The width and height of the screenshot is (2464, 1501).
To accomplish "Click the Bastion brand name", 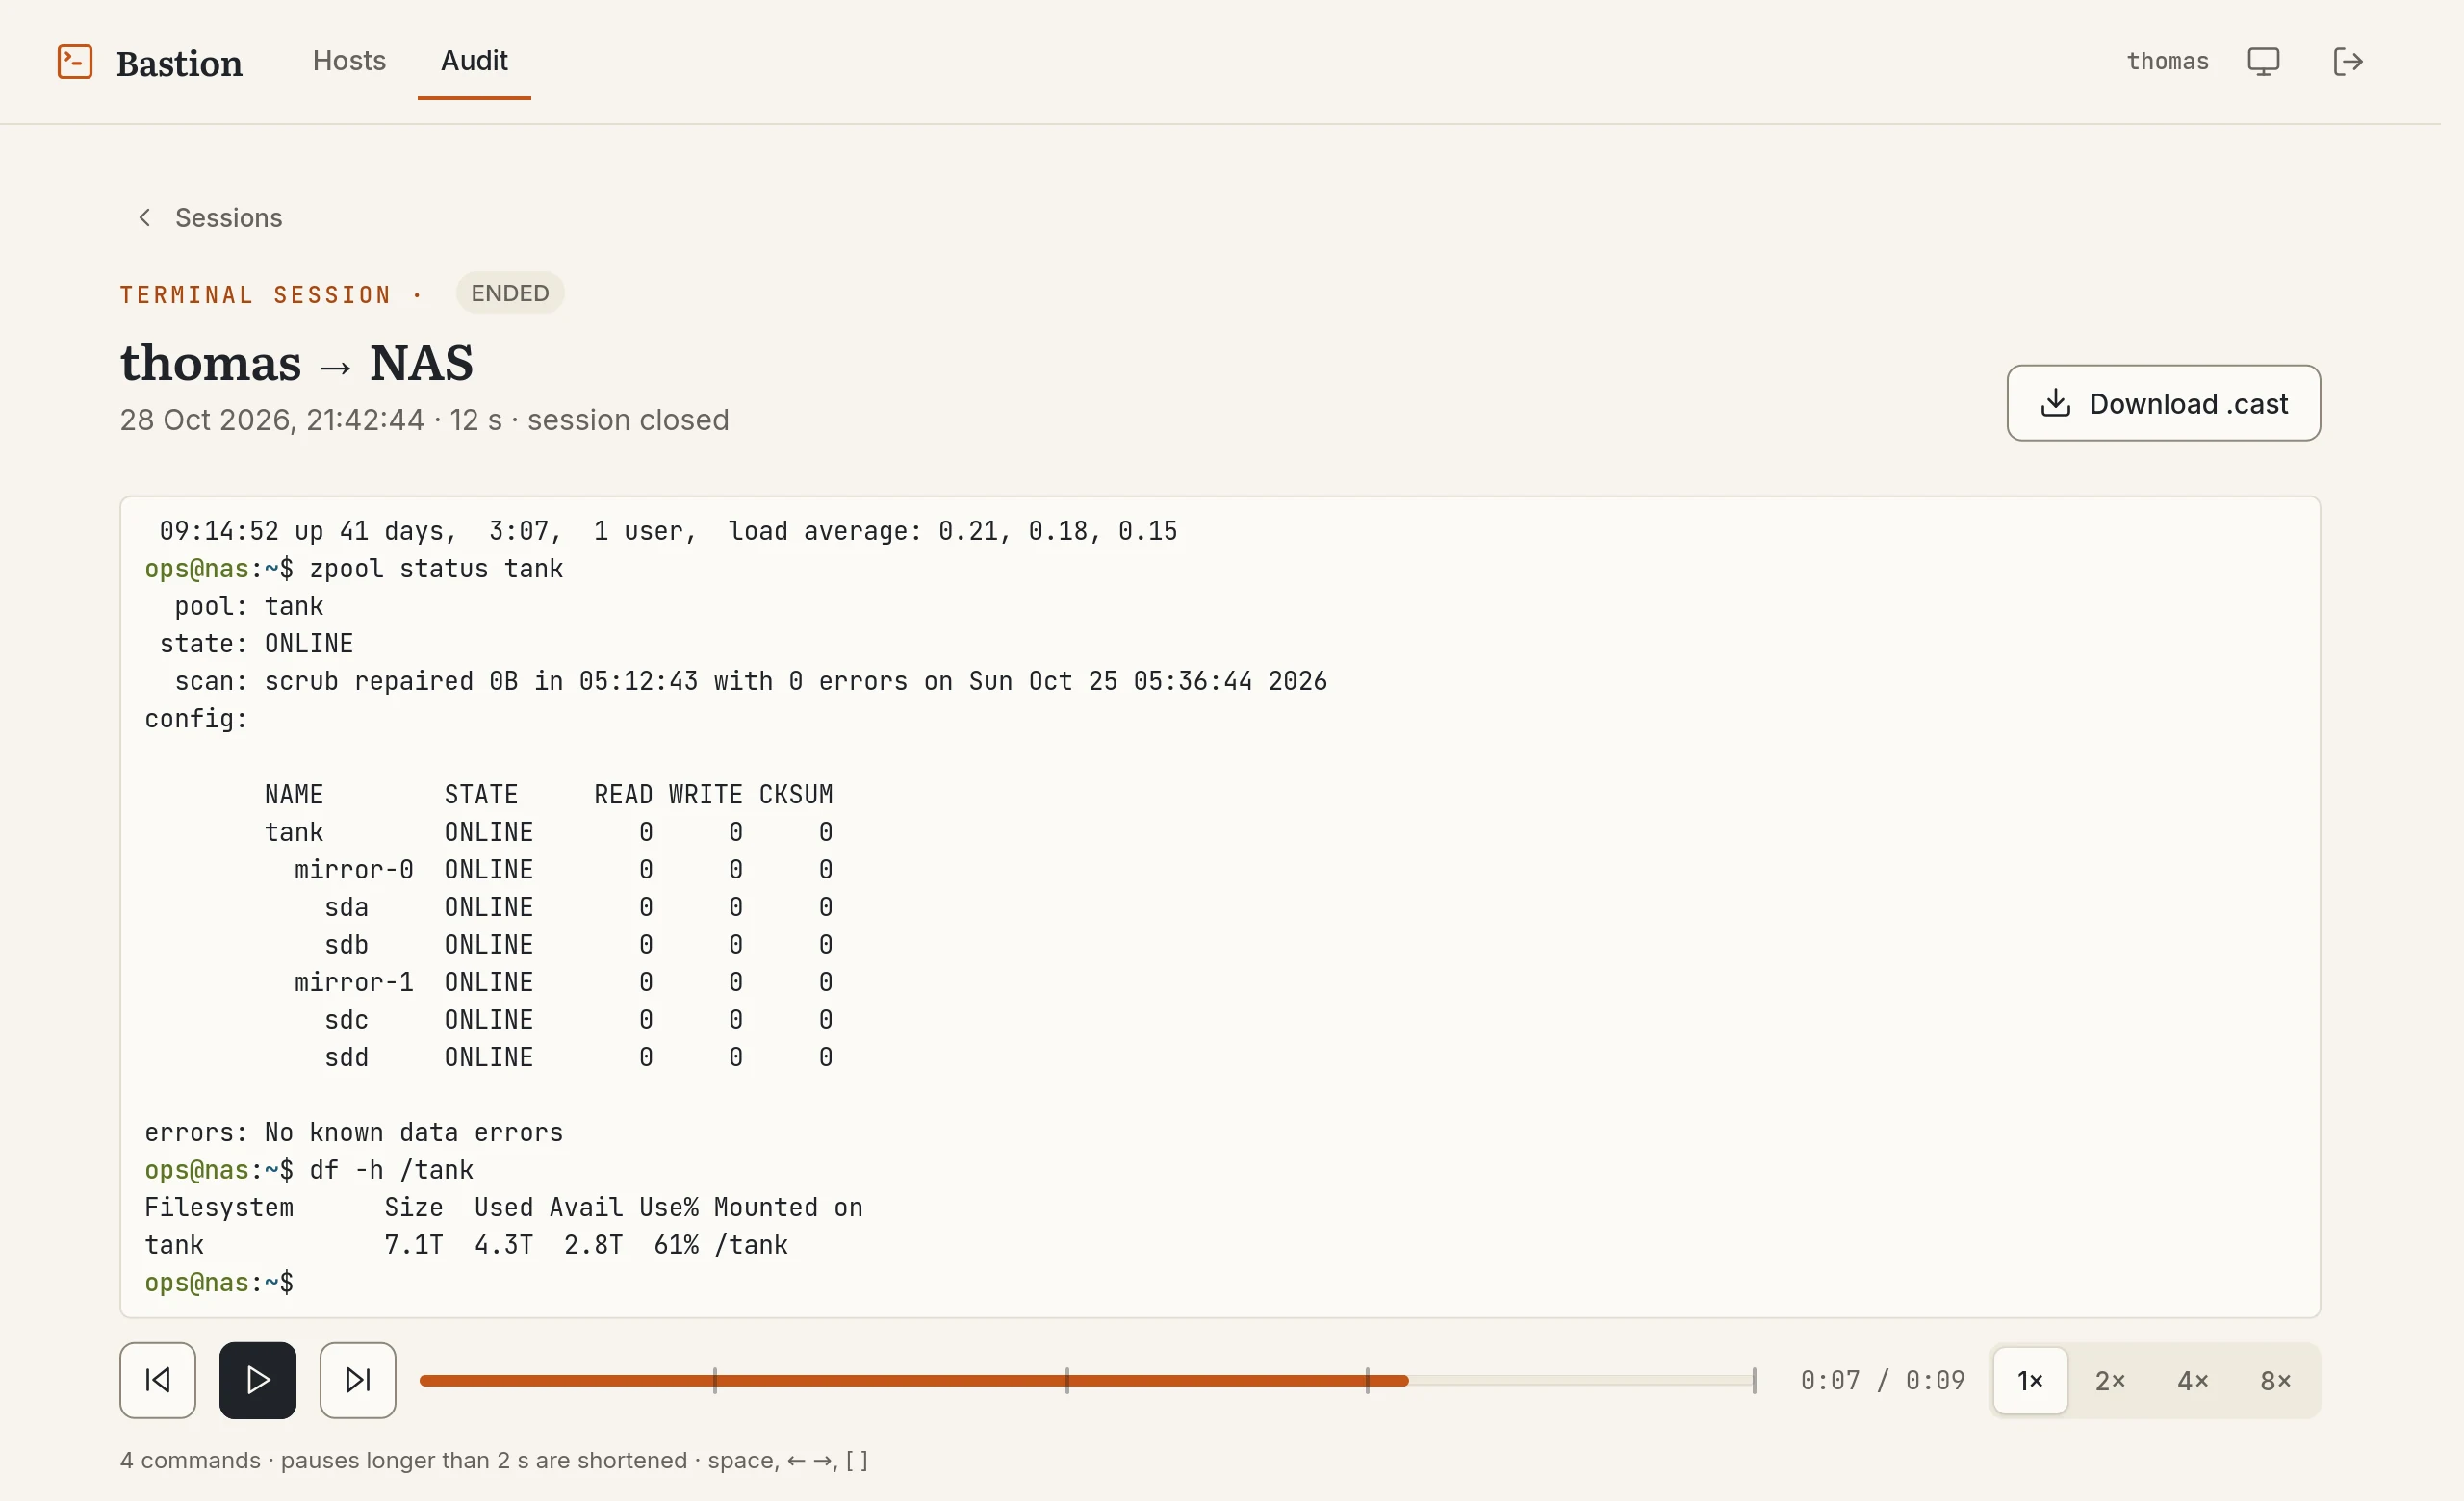I will point(179,63).
